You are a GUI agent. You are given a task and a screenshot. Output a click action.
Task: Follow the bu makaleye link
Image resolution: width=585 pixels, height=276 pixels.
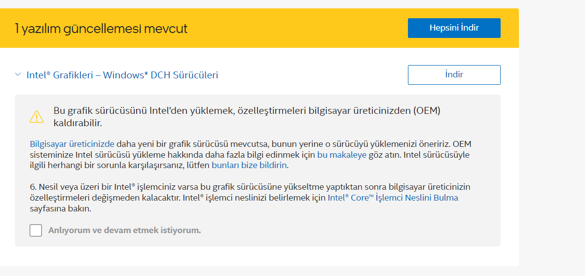click(x=342, y=155)
